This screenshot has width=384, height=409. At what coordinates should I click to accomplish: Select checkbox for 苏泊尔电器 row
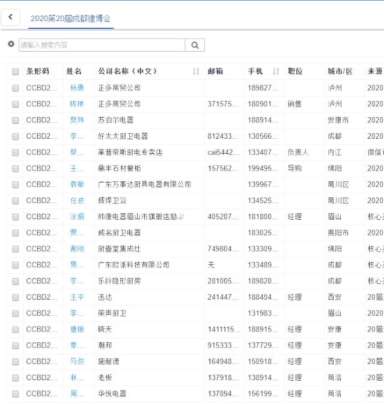pyautogui.click(x=15, y=120)
